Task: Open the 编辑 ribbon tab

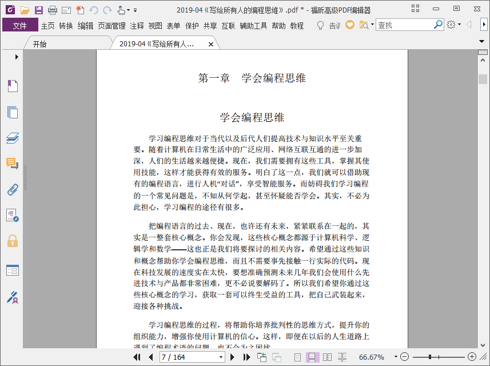Action: pos(85,26)
